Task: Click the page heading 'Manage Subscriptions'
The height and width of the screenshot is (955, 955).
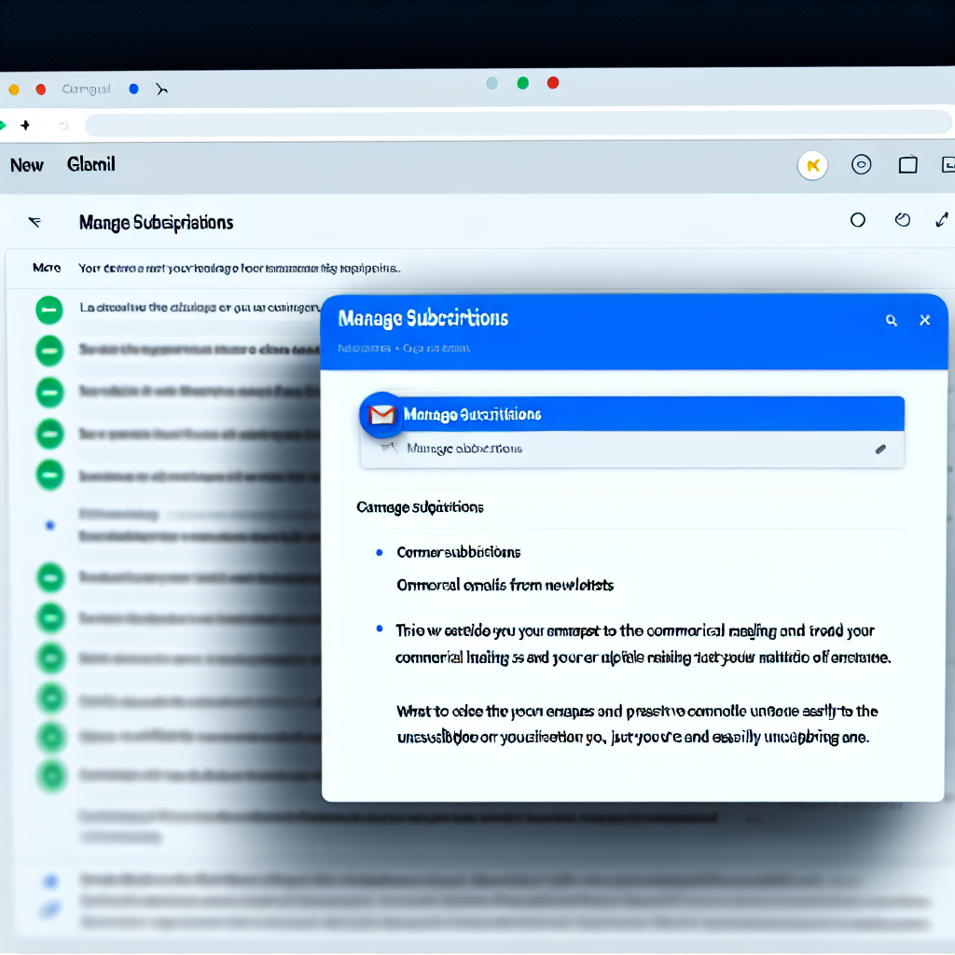Action: 156,223
